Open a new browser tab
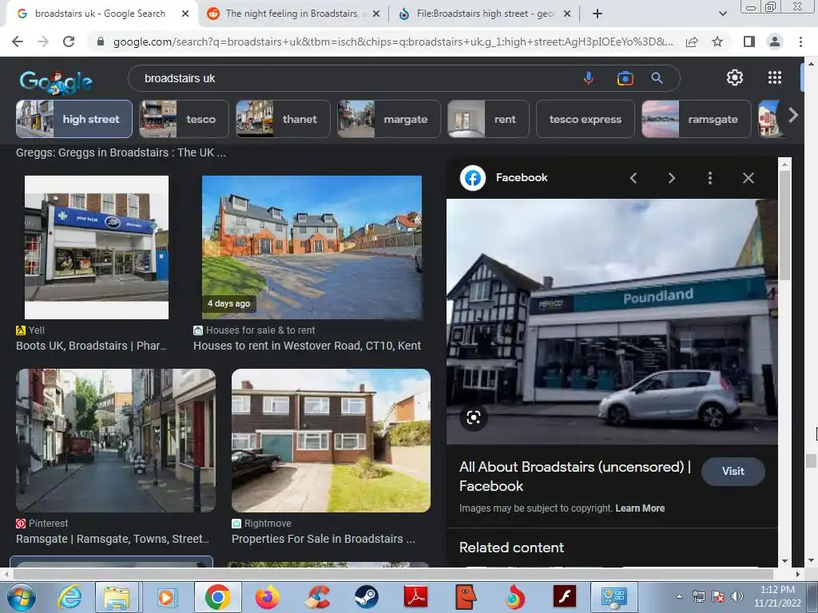818x613 pixels. 598,14
